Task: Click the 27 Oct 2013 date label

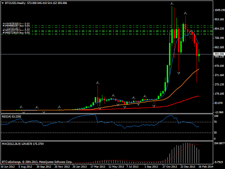Action: pyautogui.click(x=170, y=166)
